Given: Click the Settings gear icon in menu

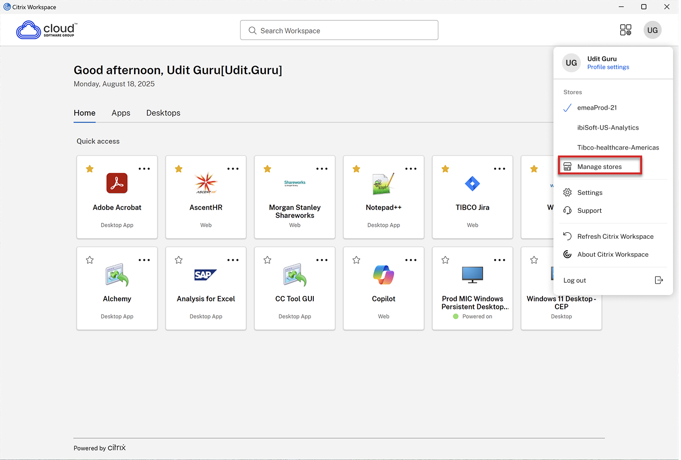Looking at the screenshot, I should tap(567, 192).
